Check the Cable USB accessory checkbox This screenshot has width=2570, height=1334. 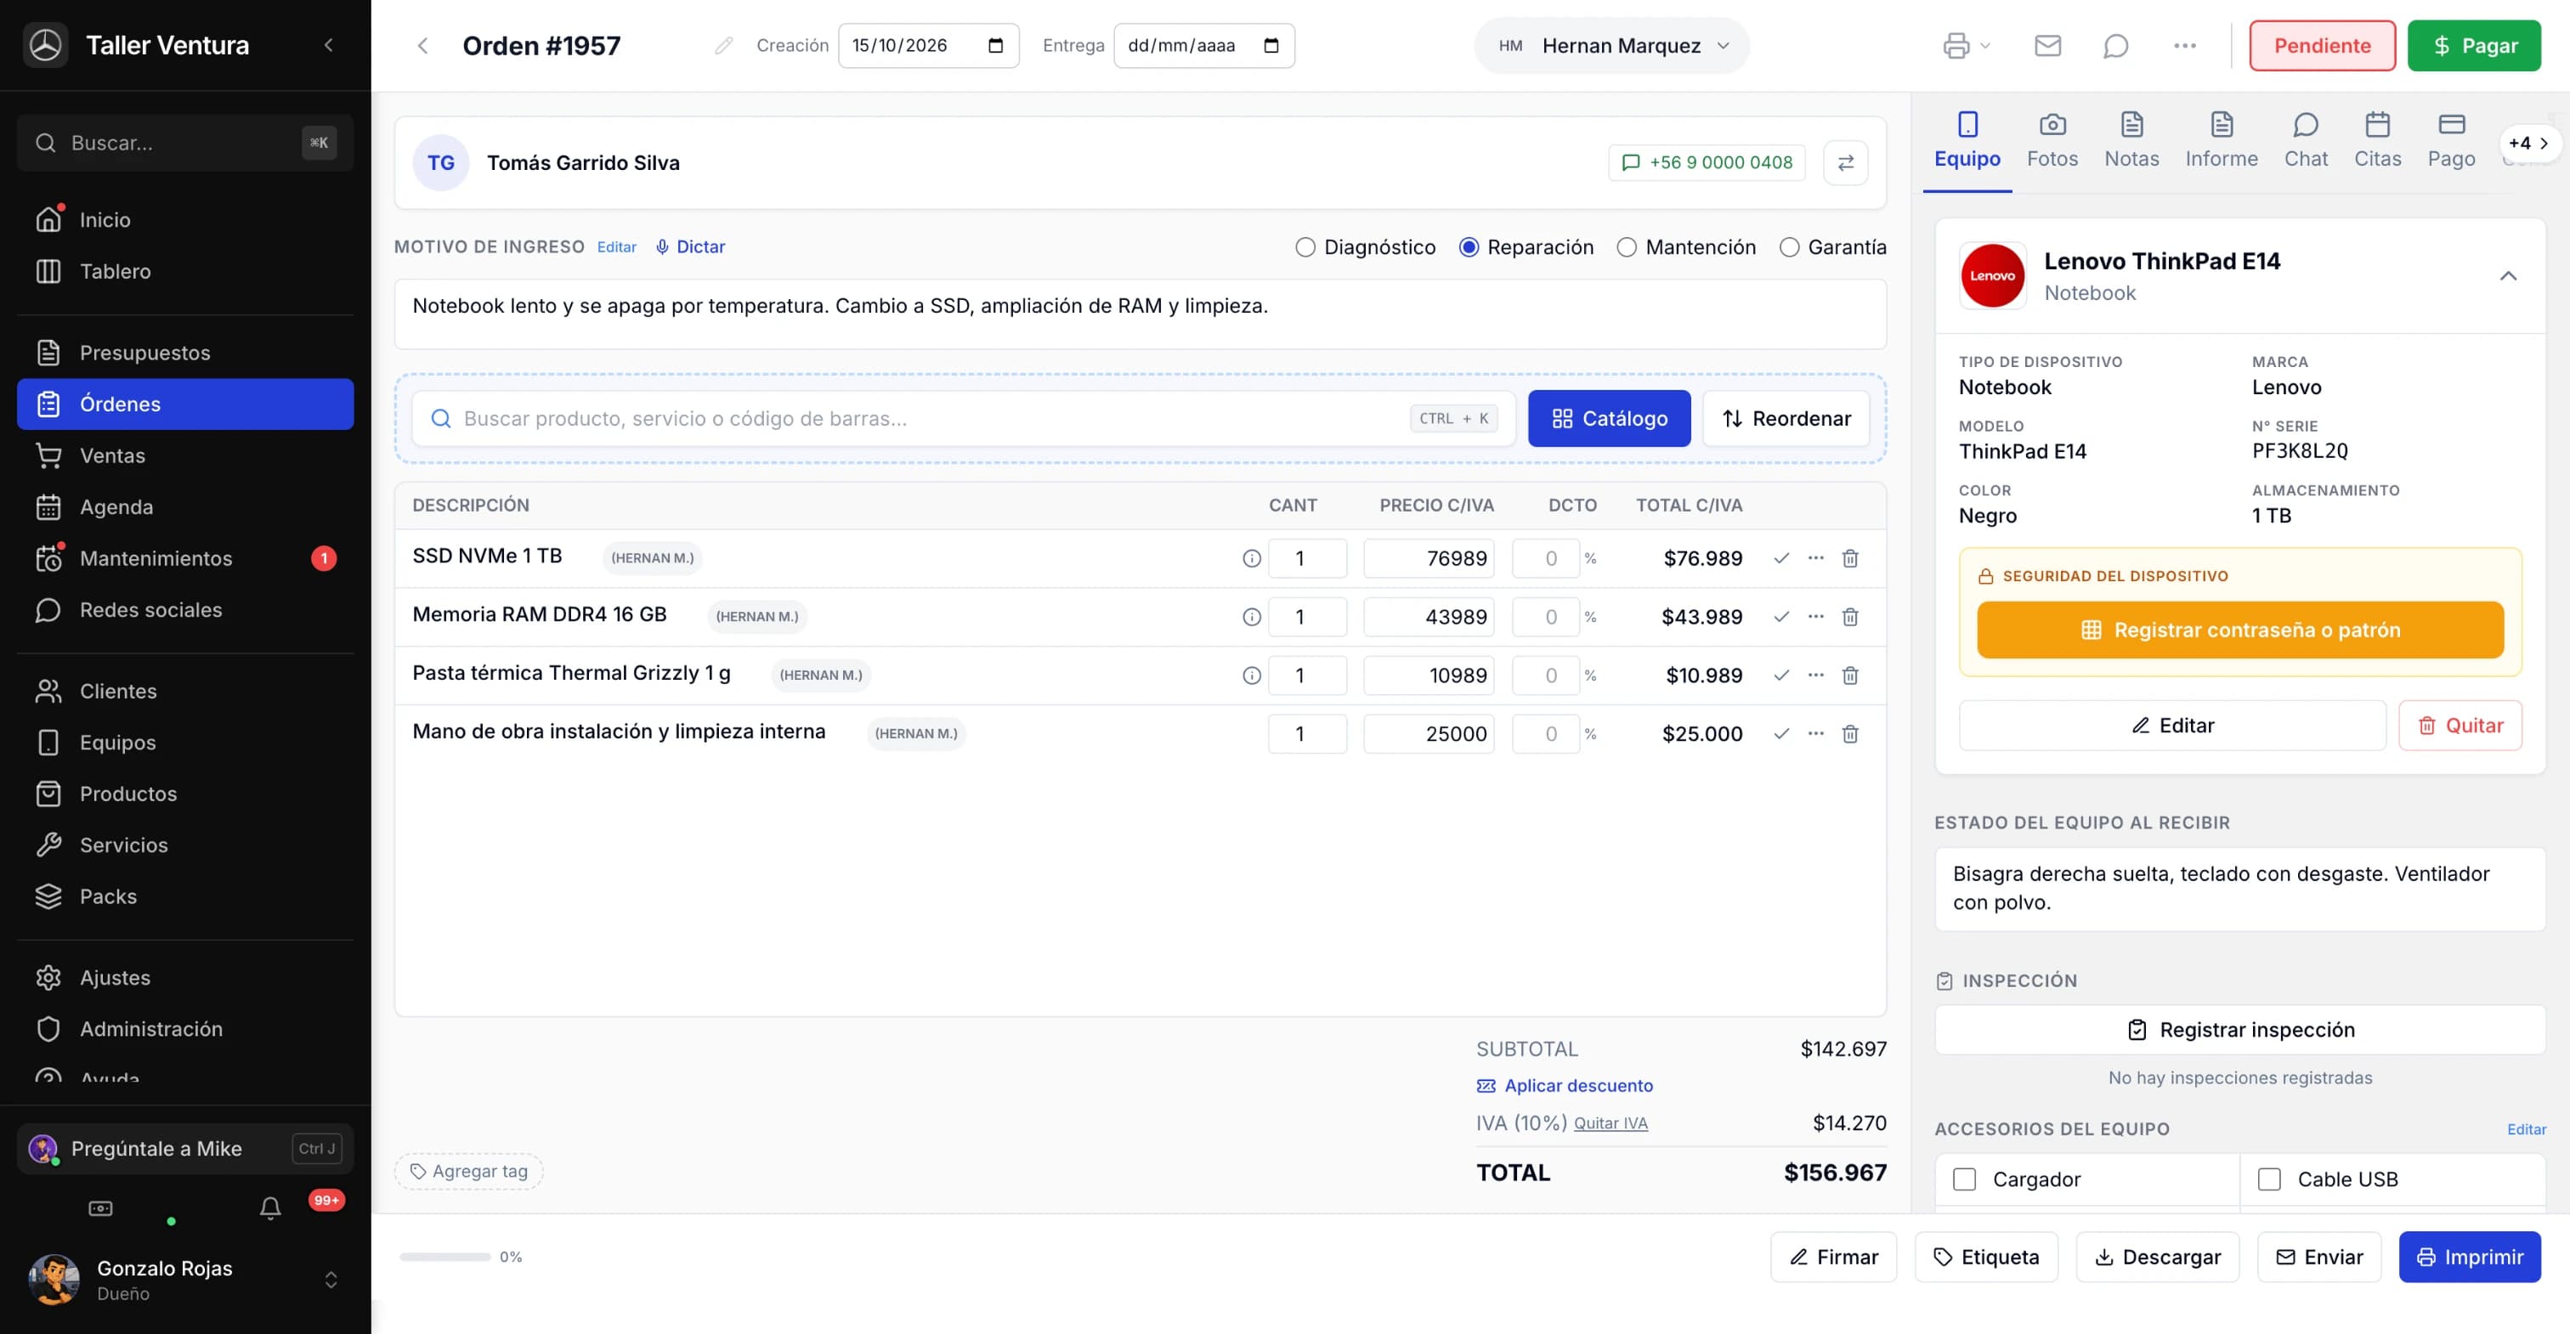(2268, 1179)
